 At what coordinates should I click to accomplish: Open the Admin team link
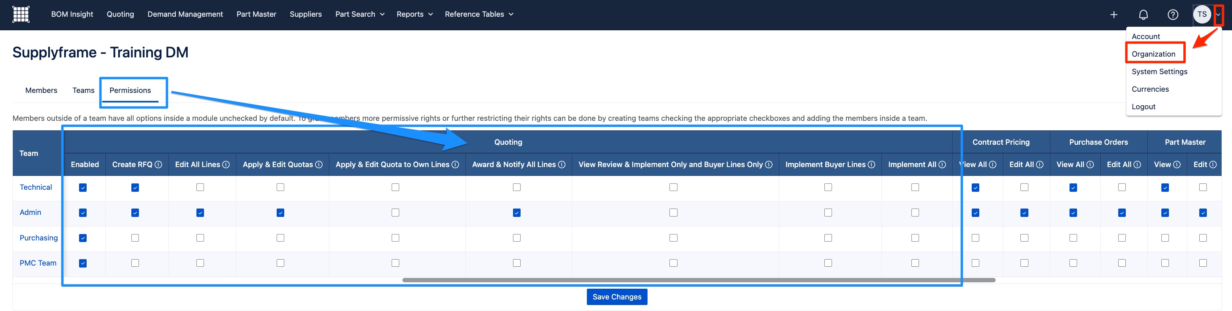pos(30,212)
